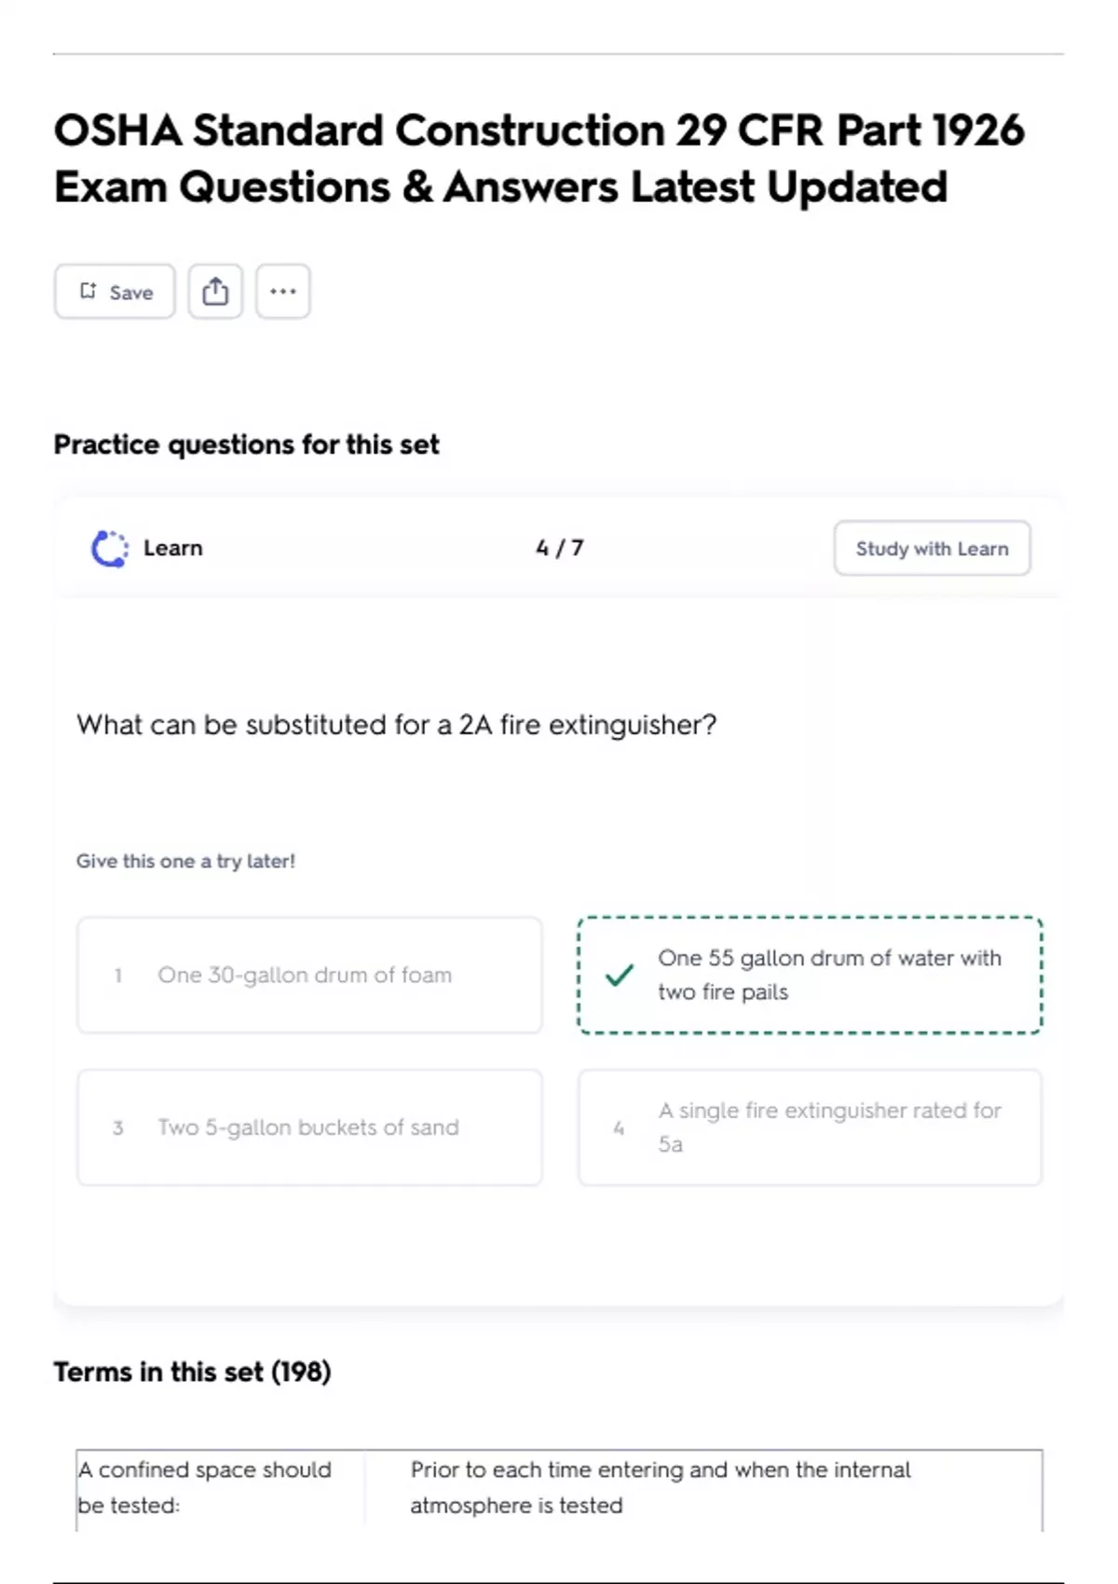This screenshot has width=1118, height=1584.
Task: Click the save bookmark icon inside Save
Action: click(89, 292)
